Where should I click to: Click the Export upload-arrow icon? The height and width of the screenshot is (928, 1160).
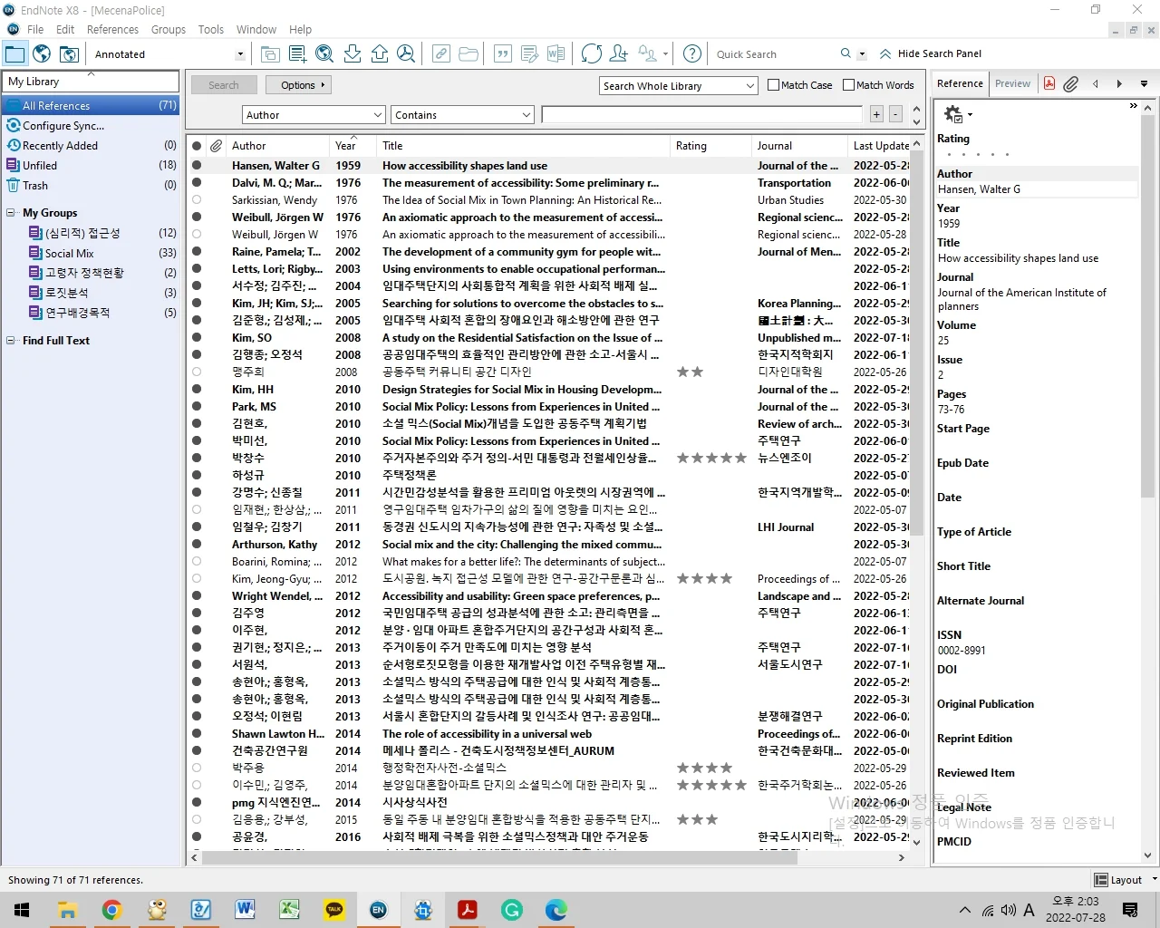pyautogui.click(x=380, y=54)
